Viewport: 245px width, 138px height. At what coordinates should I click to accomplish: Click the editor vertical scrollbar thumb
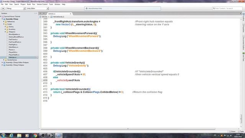[x=241, y=118]
